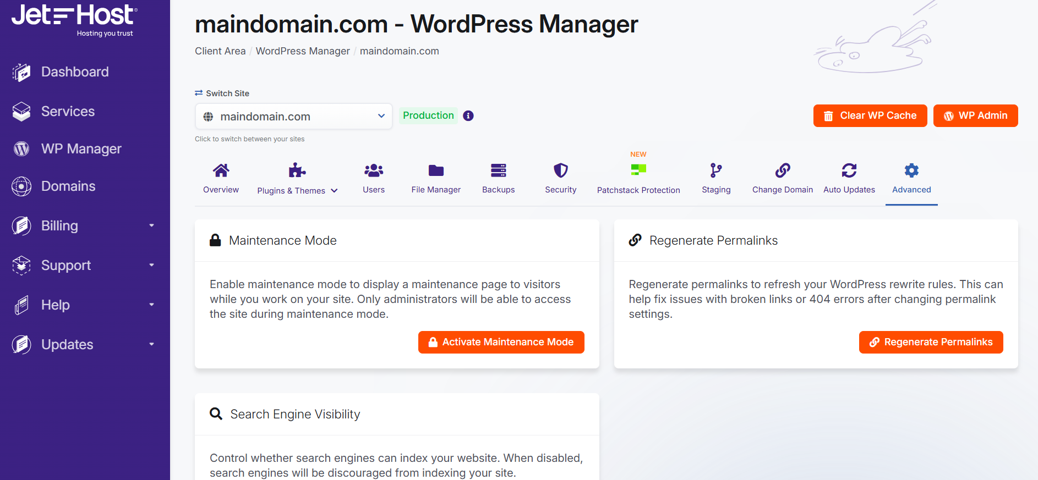The image size is (1038, 480).
Task: Click the Staging branch icon
Action: [x=716, y=170]
